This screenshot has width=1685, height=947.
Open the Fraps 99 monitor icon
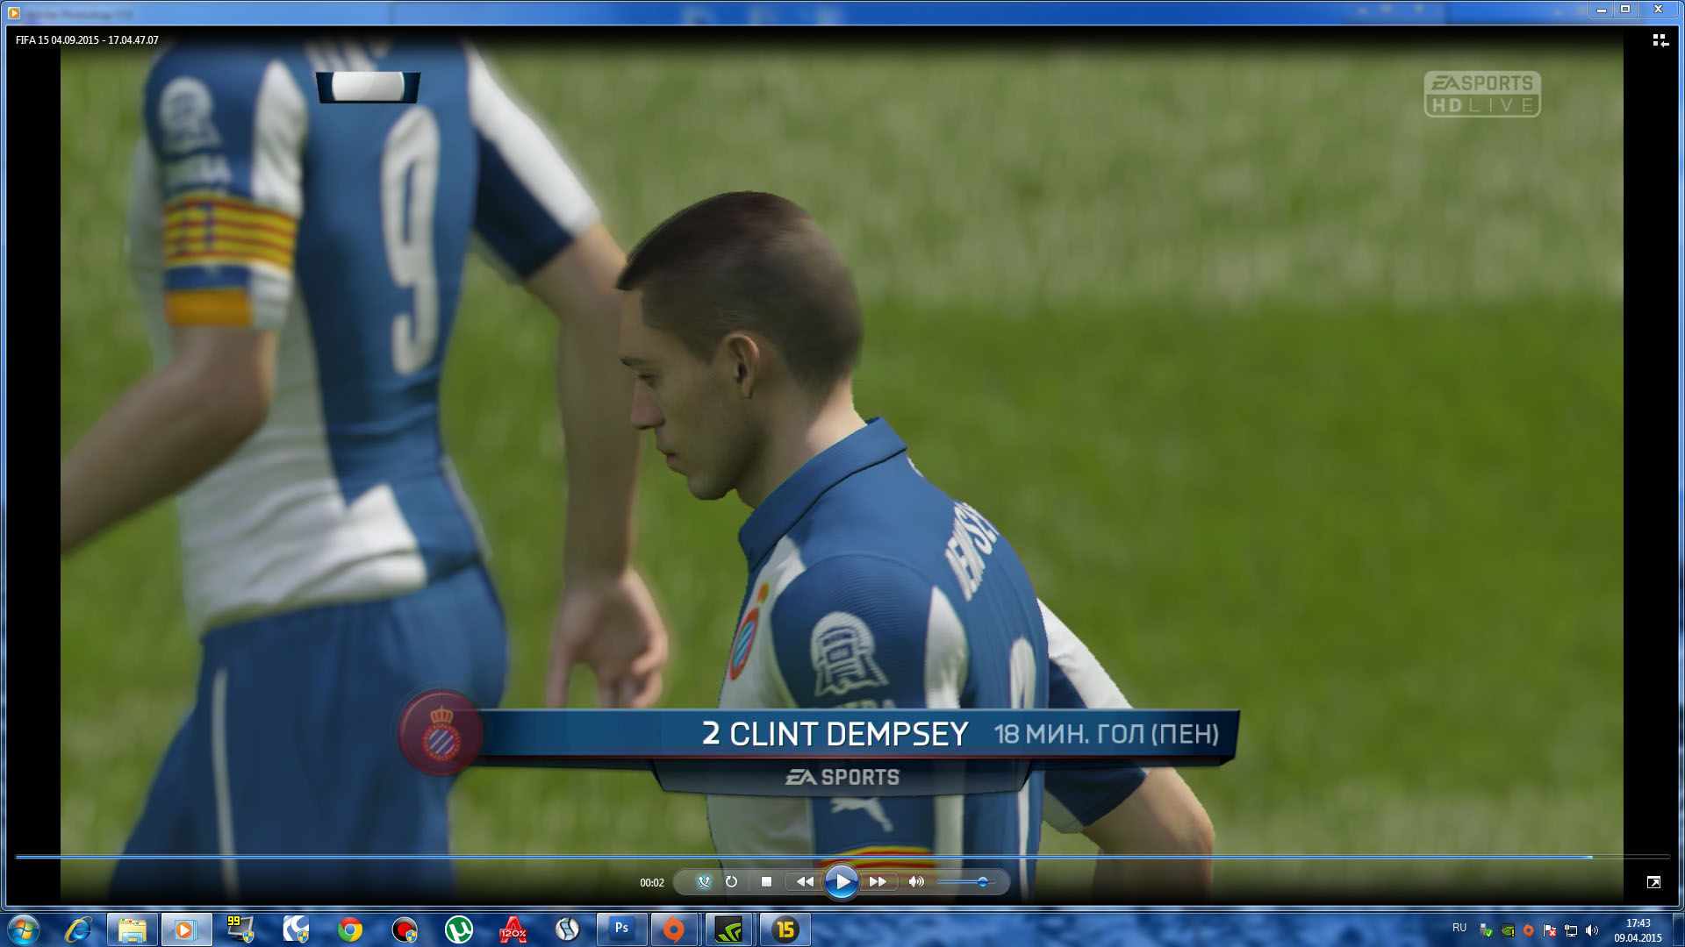(240, 929)
